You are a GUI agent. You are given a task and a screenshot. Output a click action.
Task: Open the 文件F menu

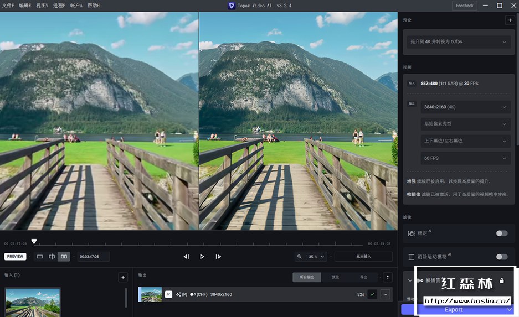[x=8, y=6]
